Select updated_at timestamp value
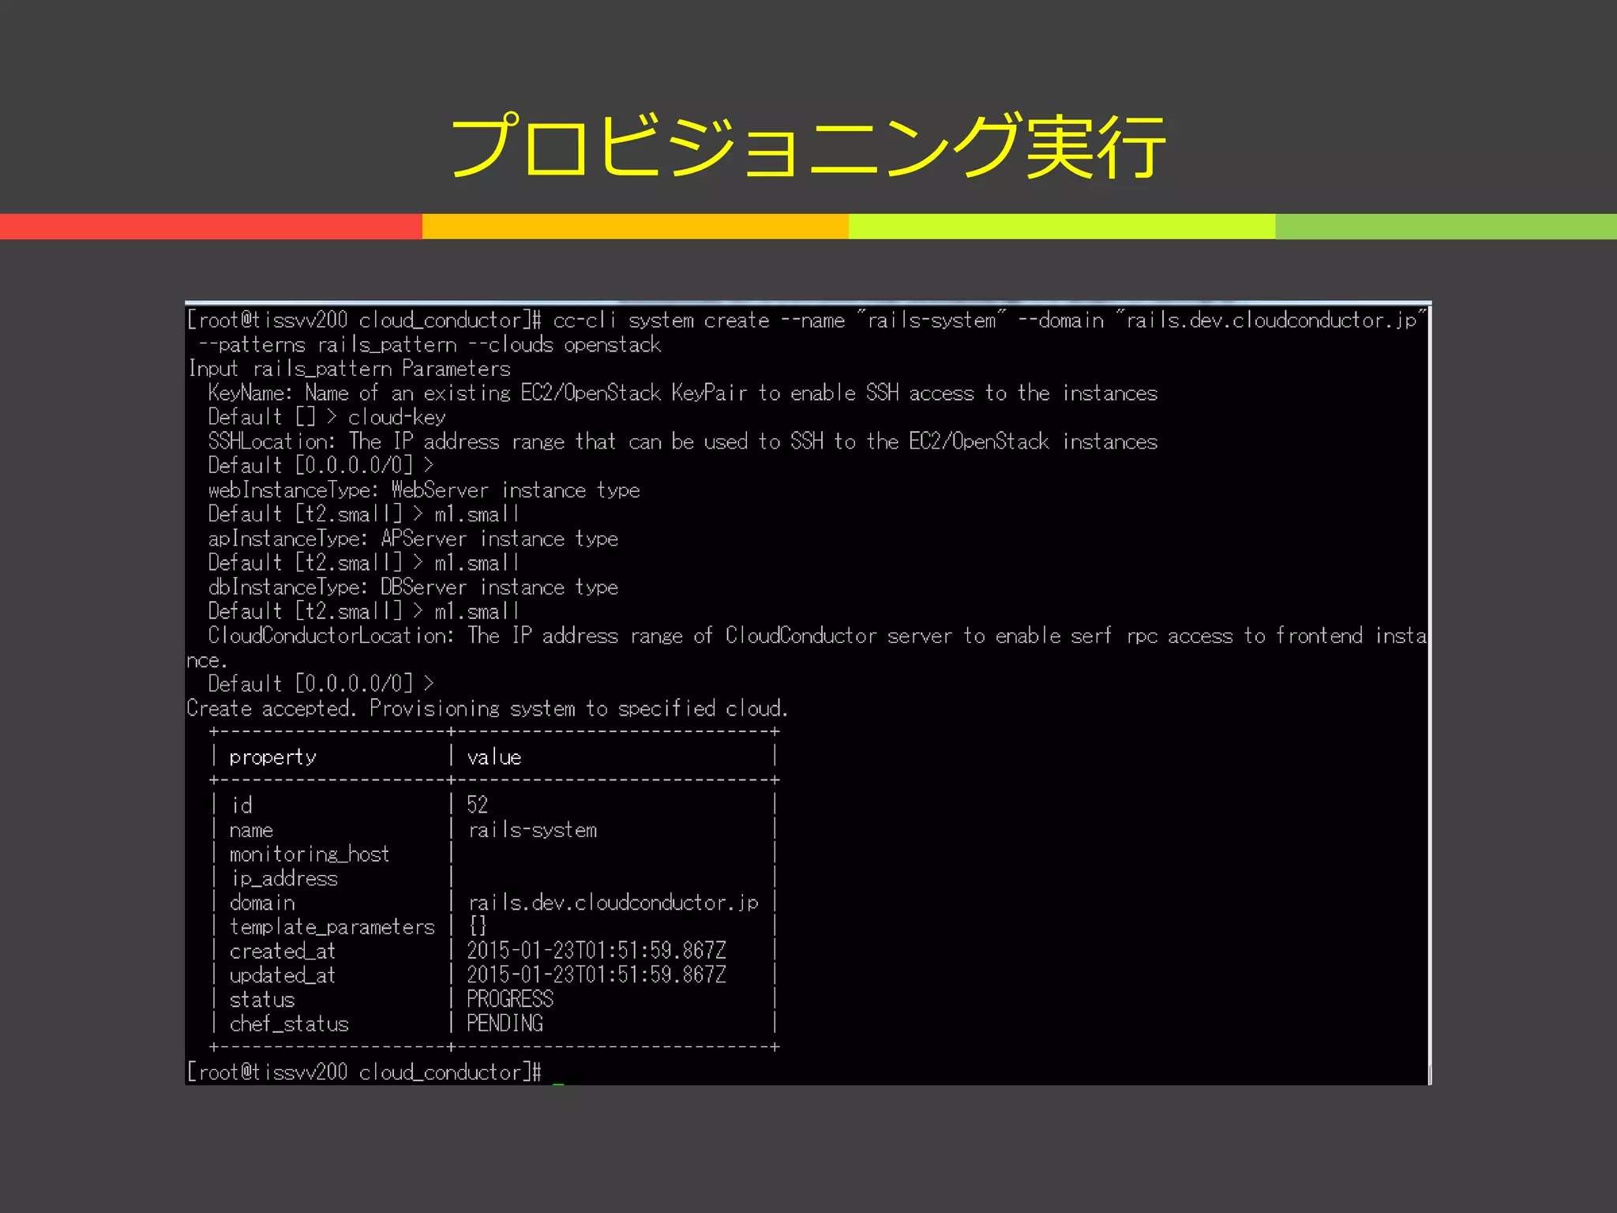This screenshot has width=1617, height=1213. (x=596, y=975)
